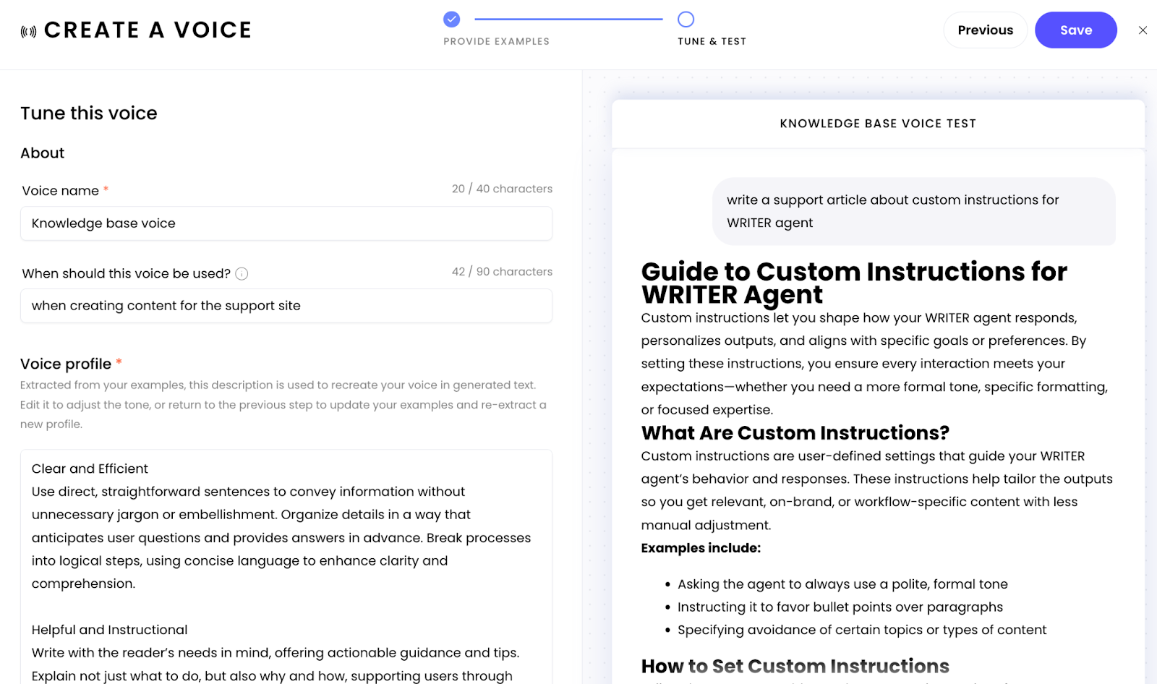Click the 'Voice name' field label
The height and width of the screenshot is (684, 1157).
(61, 191)
